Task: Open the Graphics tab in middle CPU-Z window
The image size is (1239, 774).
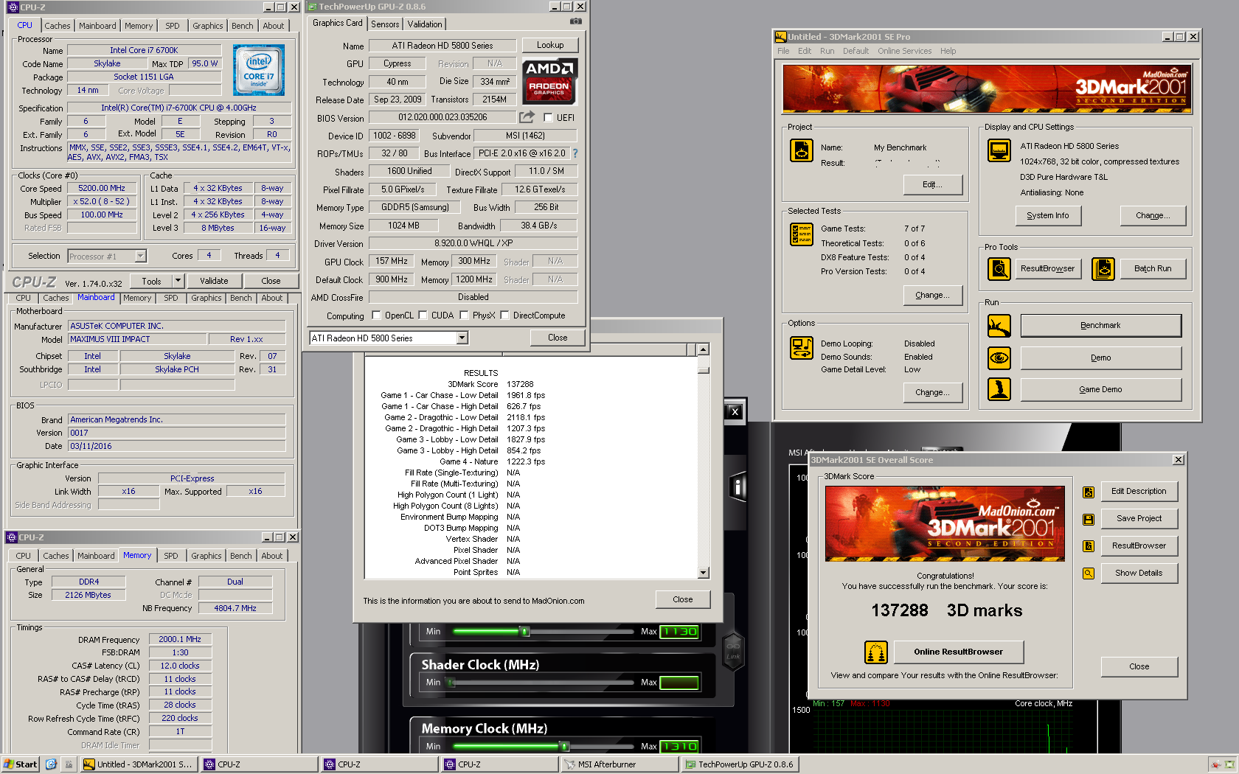Action: (x=206, y=298)
